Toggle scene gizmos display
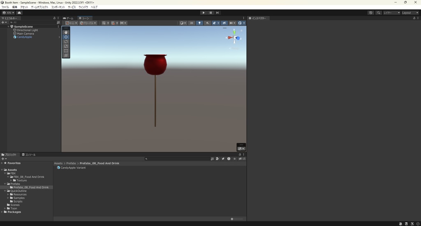The height and width of the screenshot is (226, 421). (240, 23)
